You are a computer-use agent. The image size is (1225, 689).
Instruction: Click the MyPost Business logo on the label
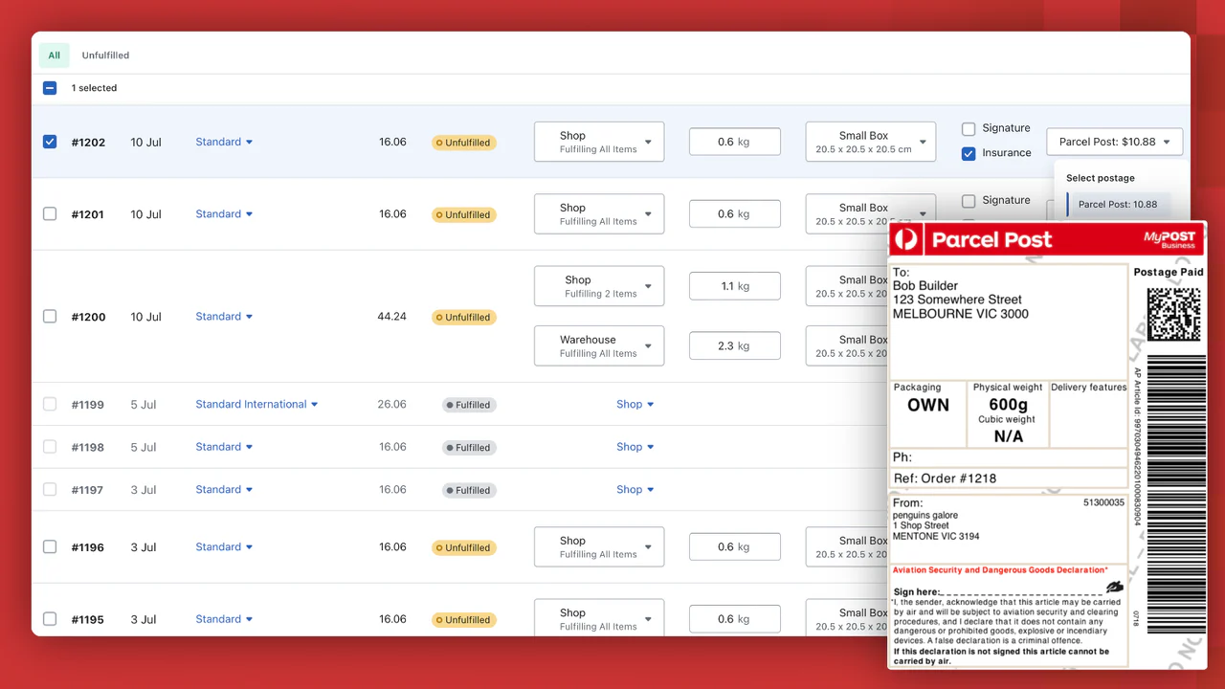click(x=1169, y=239)
